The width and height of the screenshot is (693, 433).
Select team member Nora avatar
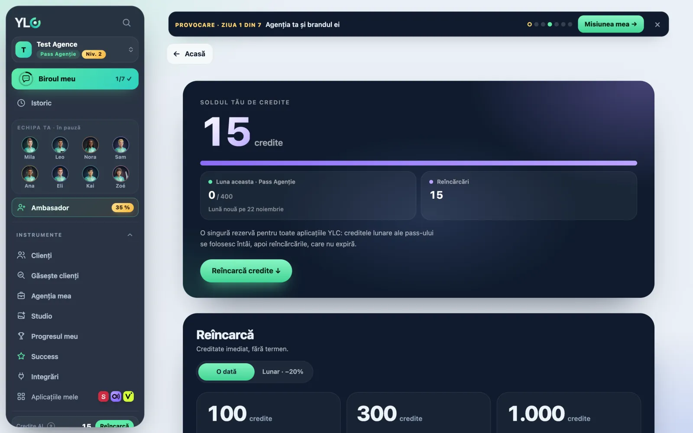90,145
